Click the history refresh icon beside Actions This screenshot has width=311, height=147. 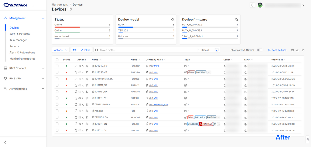tap(74, 50)
